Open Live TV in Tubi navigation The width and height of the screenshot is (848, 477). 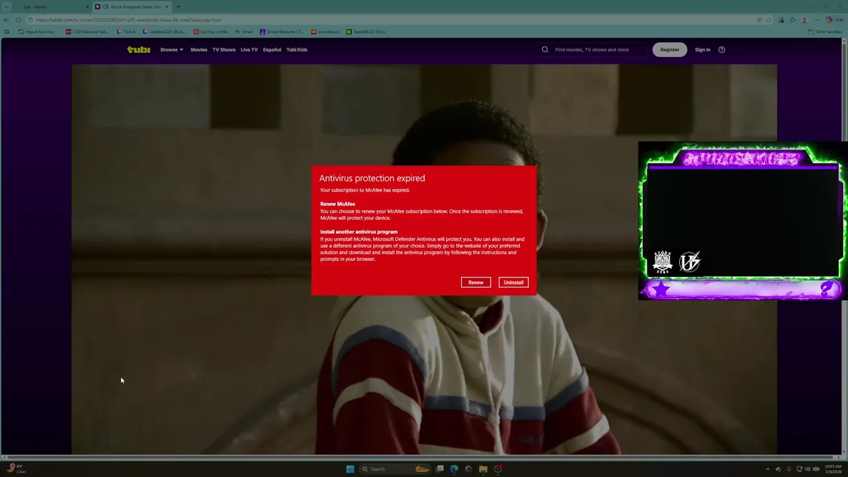pyautogui.click(x=249, y=50)
